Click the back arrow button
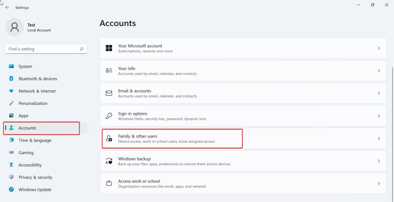 click(x=7, y=7)
